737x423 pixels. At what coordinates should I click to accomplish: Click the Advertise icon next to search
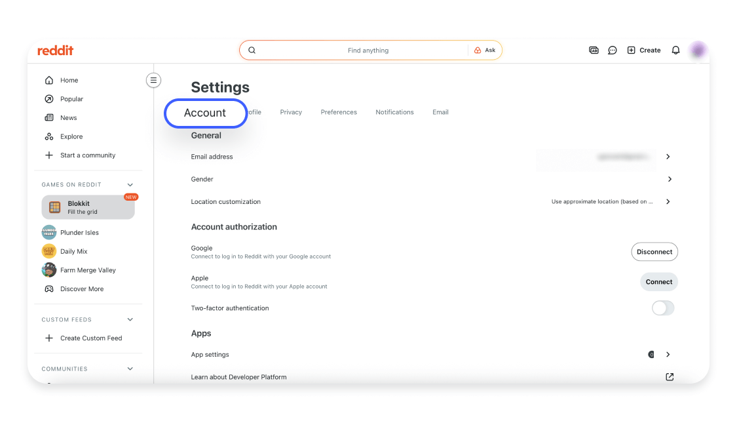tap(594, 50)
